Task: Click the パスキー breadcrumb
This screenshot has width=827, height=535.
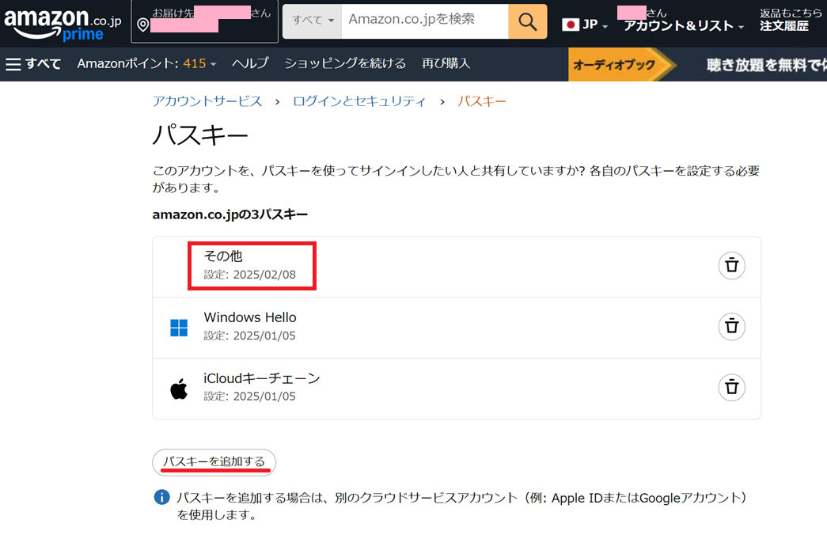Action: (481, 101)
